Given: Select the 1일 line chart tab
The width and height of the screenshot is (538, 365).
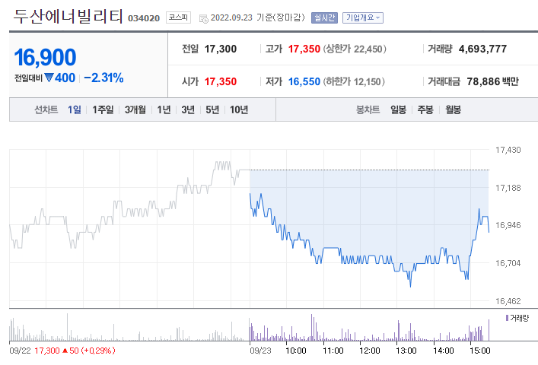Looking at the screenshot, I should point(75,109).
